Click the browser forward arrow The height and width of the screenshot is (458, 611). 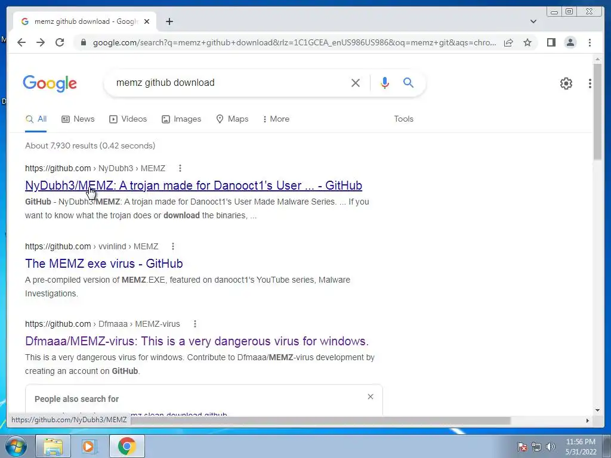(41, 42)
